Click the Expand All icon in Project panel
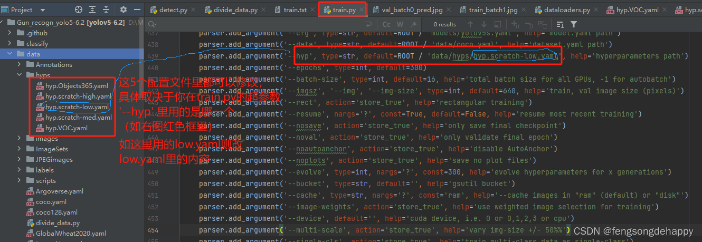The image size is (702, 242). click(93, 9)
